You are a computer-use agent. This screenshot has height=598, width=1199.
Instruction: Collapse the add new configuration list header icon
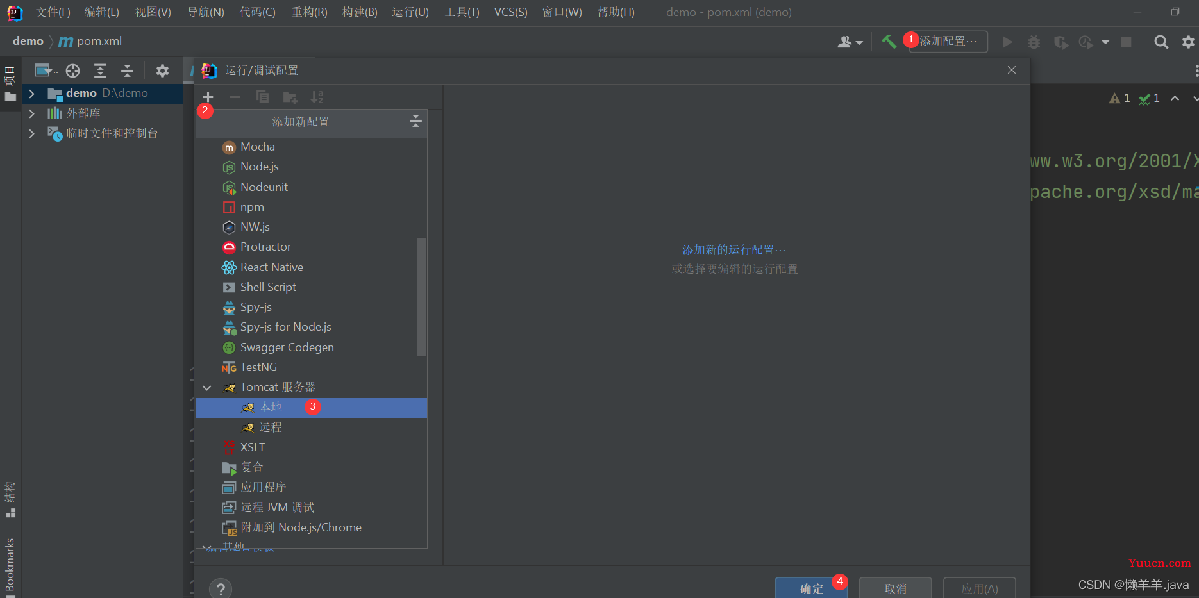[x=415, y=121]
